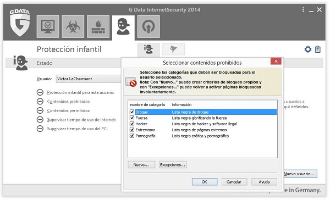330x200 pixels.
Task: Click the G Data shield logo
Action: 20,23
